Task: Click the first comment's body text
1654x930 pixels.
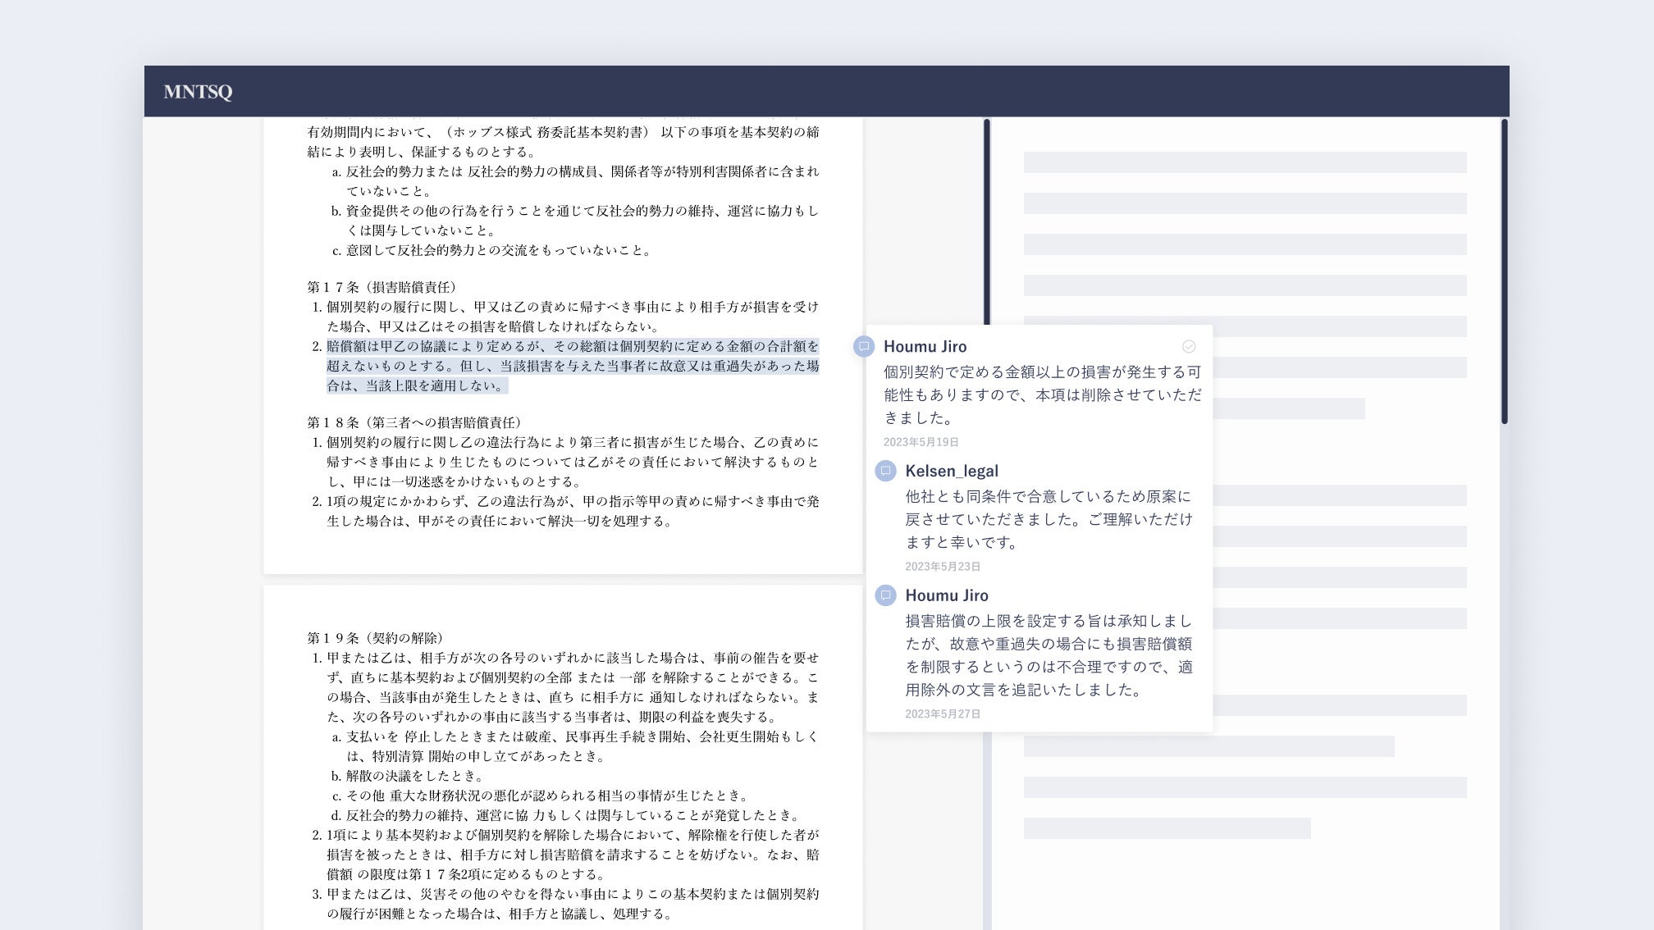Action: pyautogui.click(x=1042, y=394)
